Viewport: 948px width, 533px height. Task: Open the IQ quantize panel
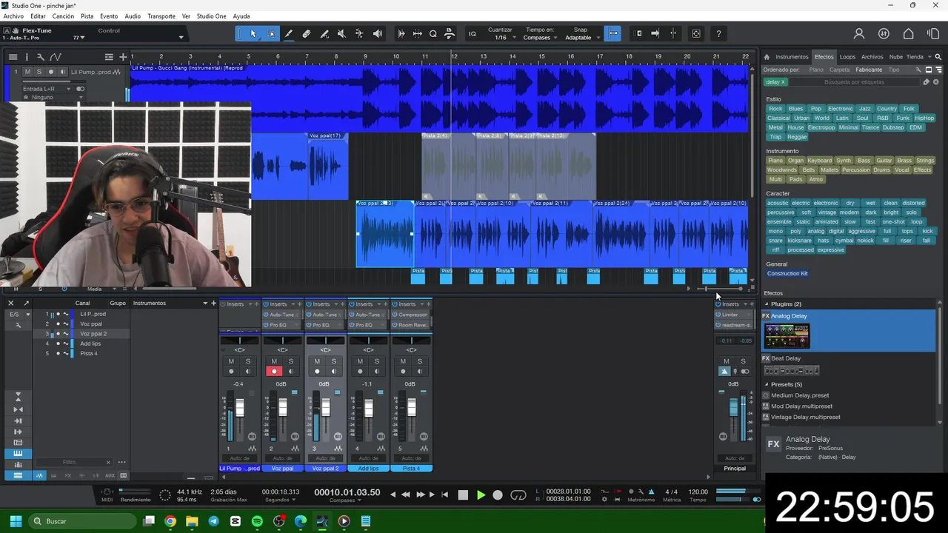pos(473,33)
